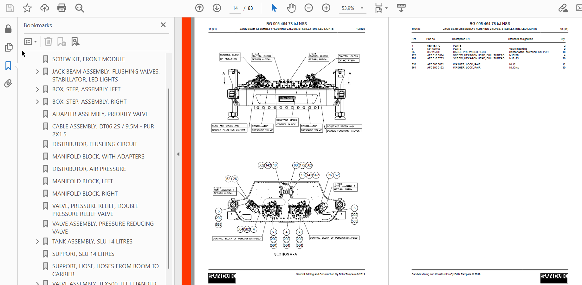The image size is (582, 285).
Task: Open VALVE, PRESSURE RELIEF, DOUBLE bookmark
Action: tap(95, 210)
